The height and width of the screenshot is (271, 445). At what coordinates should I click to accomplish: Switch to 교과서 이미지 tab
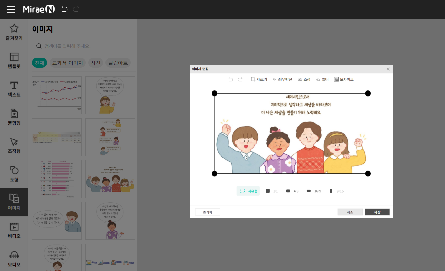click(x=67, y=63)
